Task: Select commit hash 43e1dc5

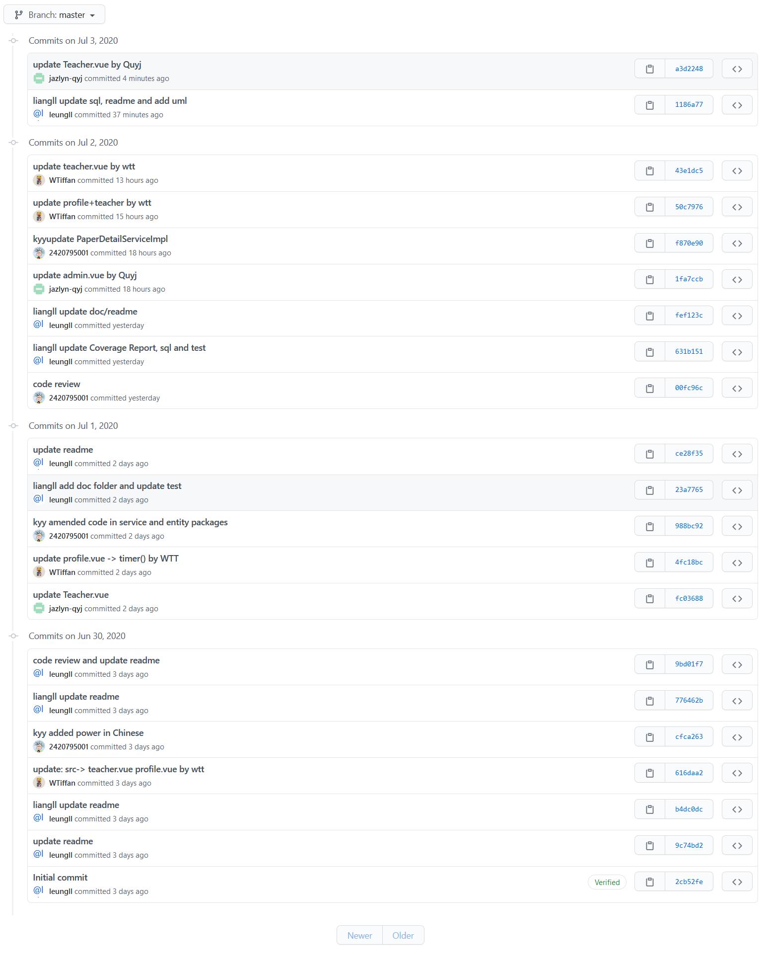Action: pyautogui.click(x=689, y=170)
